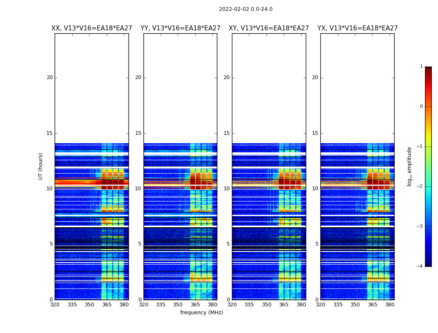Click the colorbar tick label −4
Screen dimensions: 438x333
420,266
